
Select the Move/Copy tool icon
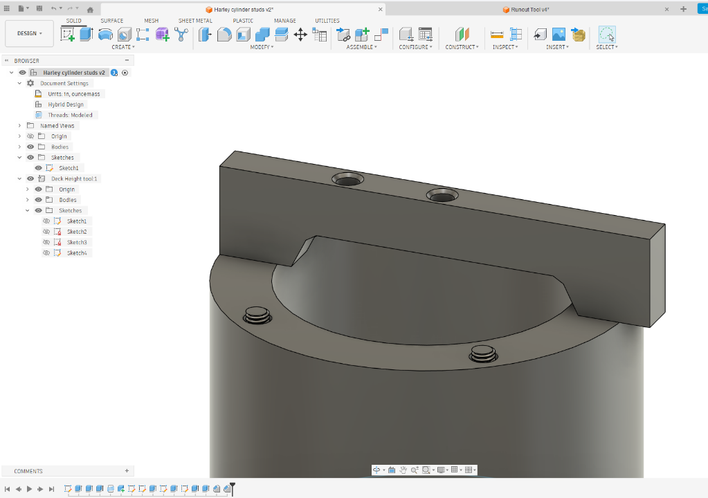coord(300,35)
